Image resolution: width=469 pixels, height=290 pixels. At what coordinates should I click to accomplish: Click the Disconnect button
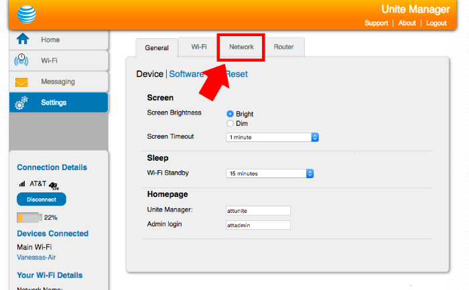tap(42, 200)
